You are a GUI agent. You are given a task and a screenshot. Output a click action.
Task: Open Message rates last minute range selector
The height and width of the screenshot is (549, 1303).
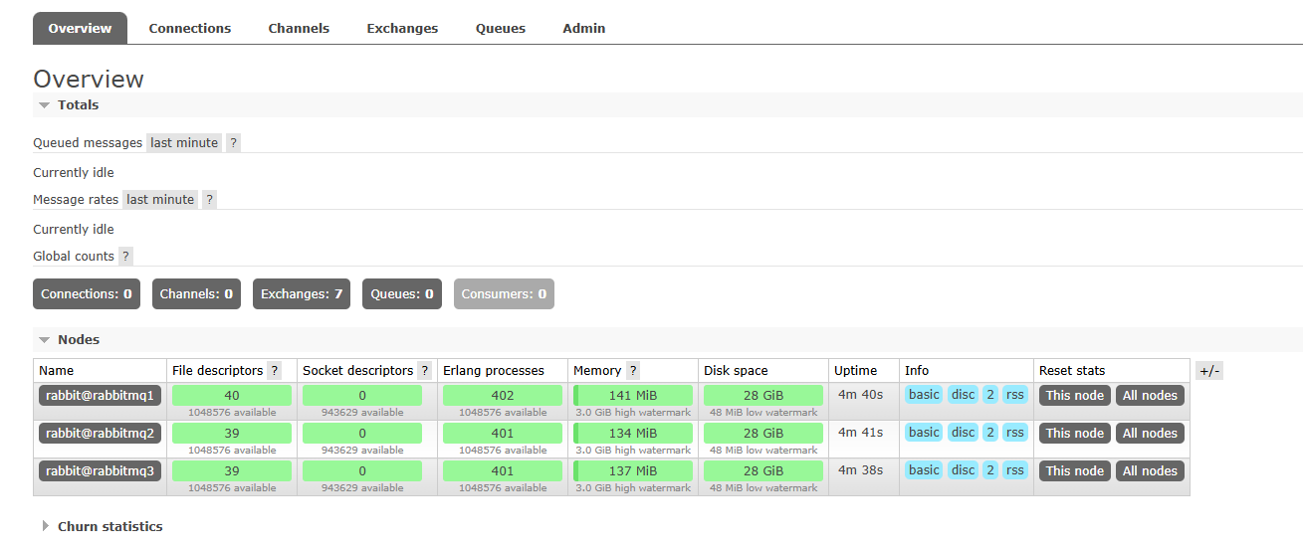coord(160,200)
